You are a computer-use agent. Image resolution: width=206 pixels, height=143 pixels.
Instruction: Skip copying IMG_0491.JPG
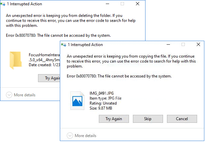(x=148, y=119)
